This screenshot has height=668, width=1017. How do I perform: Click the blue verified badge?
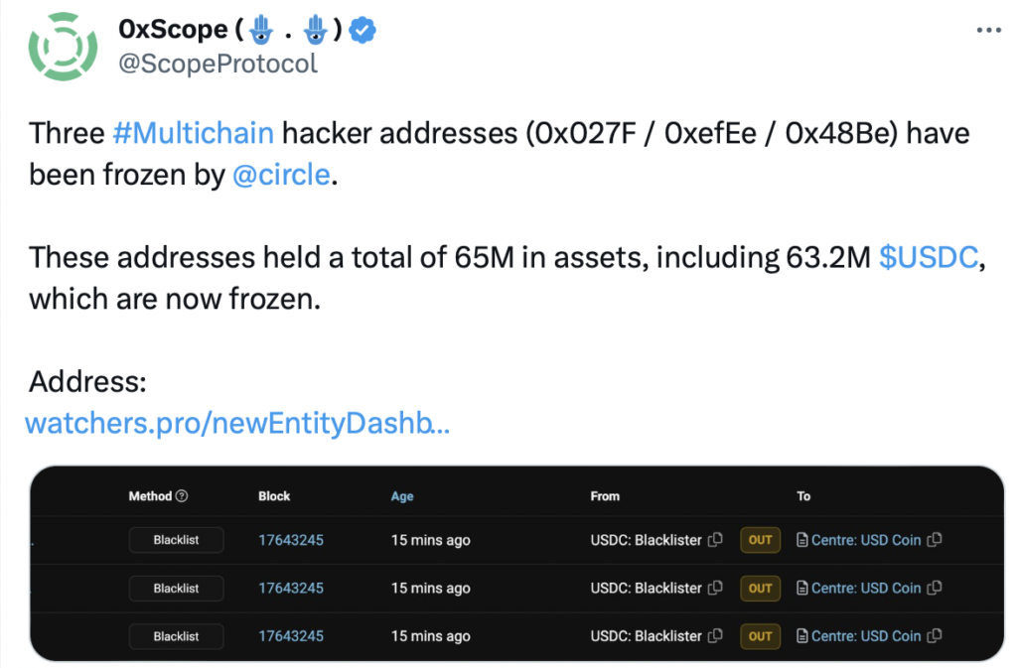[x=363, y=31]
